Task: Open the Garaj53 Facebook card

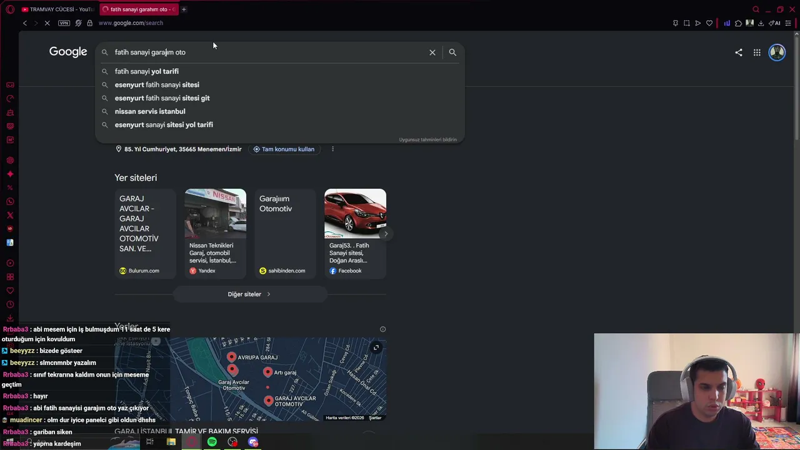Action: click(x=355, y=233)
